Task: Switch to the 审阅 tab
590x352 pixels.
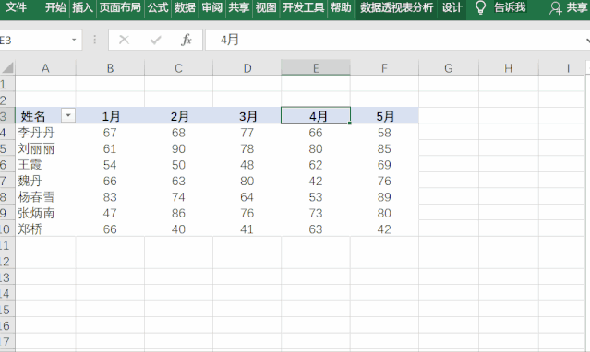Action: coord(211,7)
